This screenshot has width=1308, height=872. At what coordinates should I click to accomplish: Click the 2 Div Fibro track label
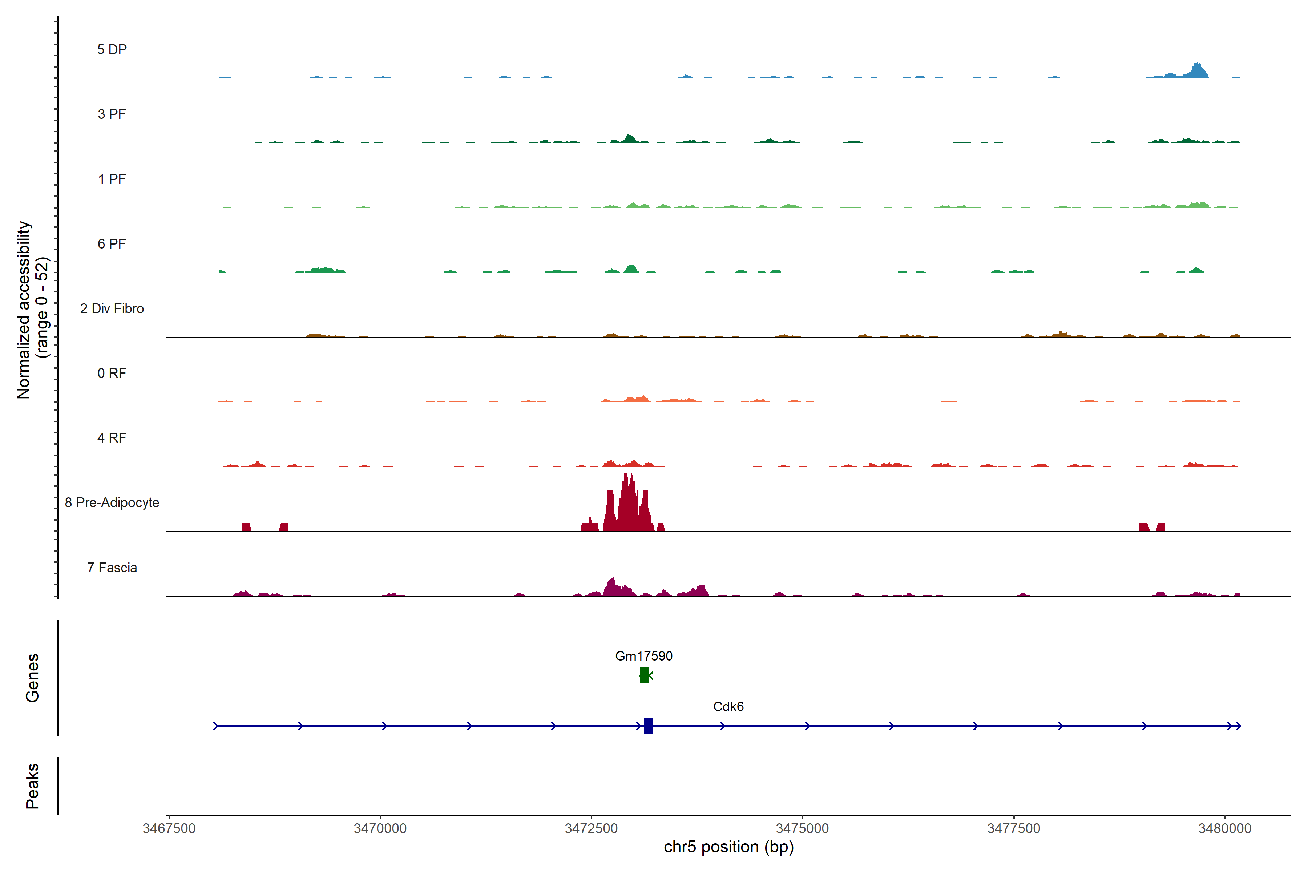(x=112, y=308)
